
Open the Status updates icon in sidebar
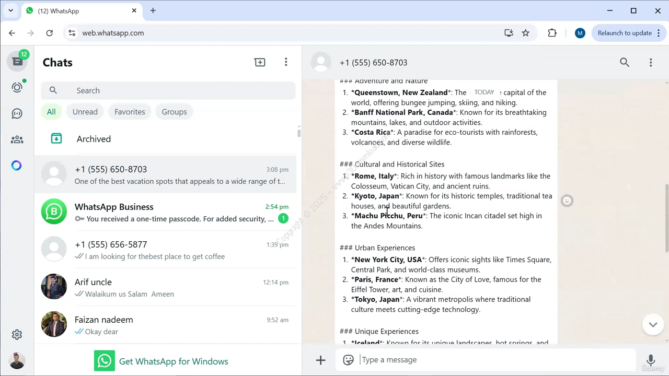[17, 87]
